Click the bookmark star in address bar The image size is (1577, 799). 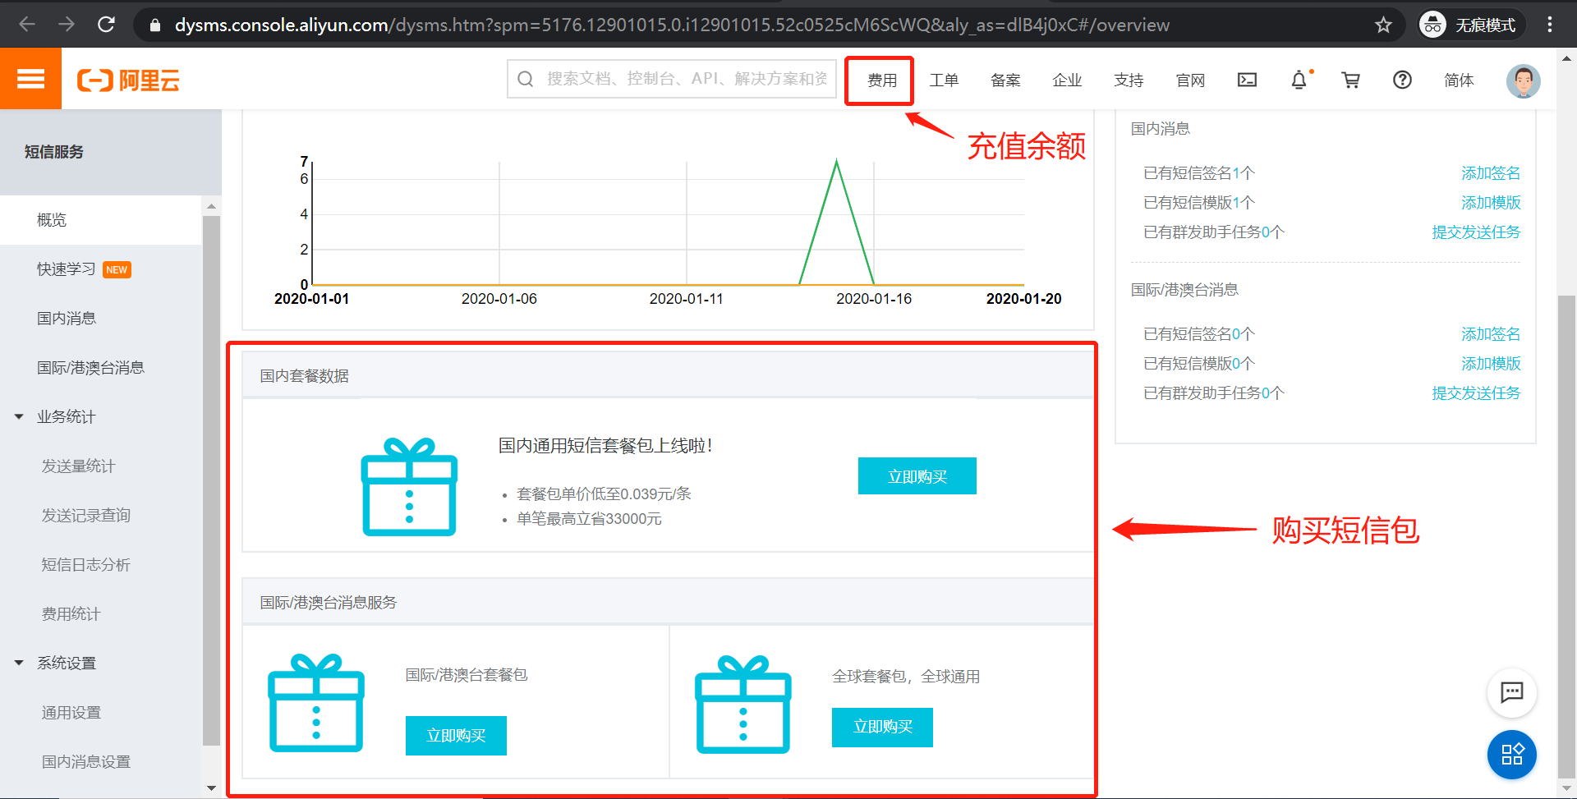point(1384,25)
